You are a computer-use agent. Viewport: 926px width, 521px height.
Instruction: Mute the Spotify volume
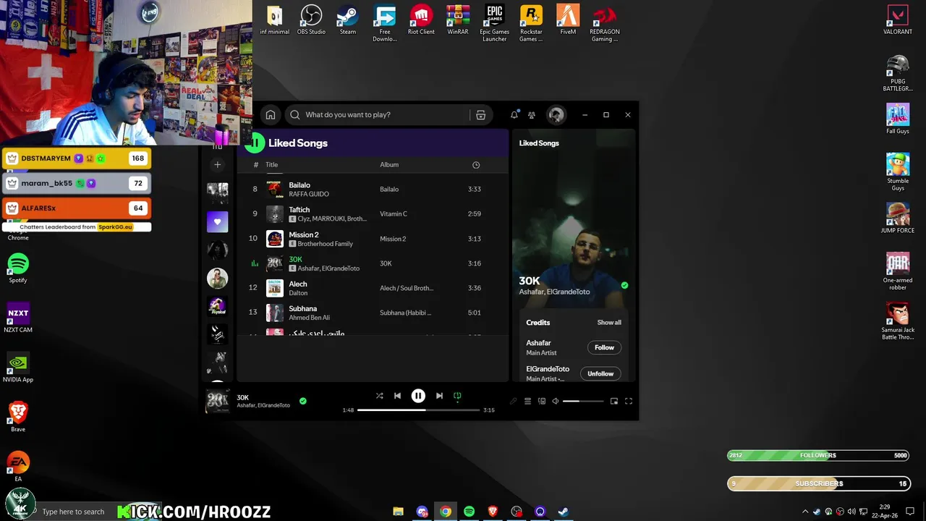point(556,401)
